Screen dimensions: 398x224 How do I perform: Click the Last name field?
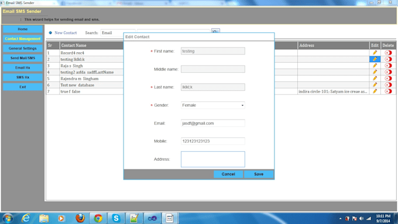pyautogui.click(x=212, y=87)
